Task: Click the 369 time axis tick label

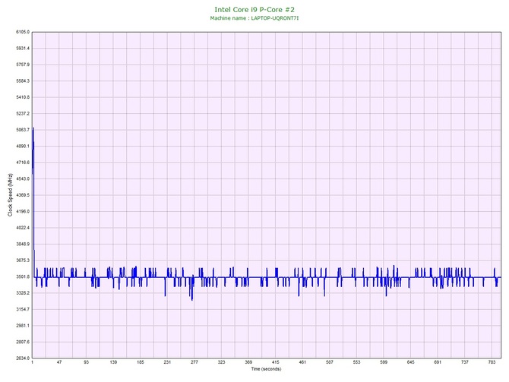Action: (x=248, y=362)
